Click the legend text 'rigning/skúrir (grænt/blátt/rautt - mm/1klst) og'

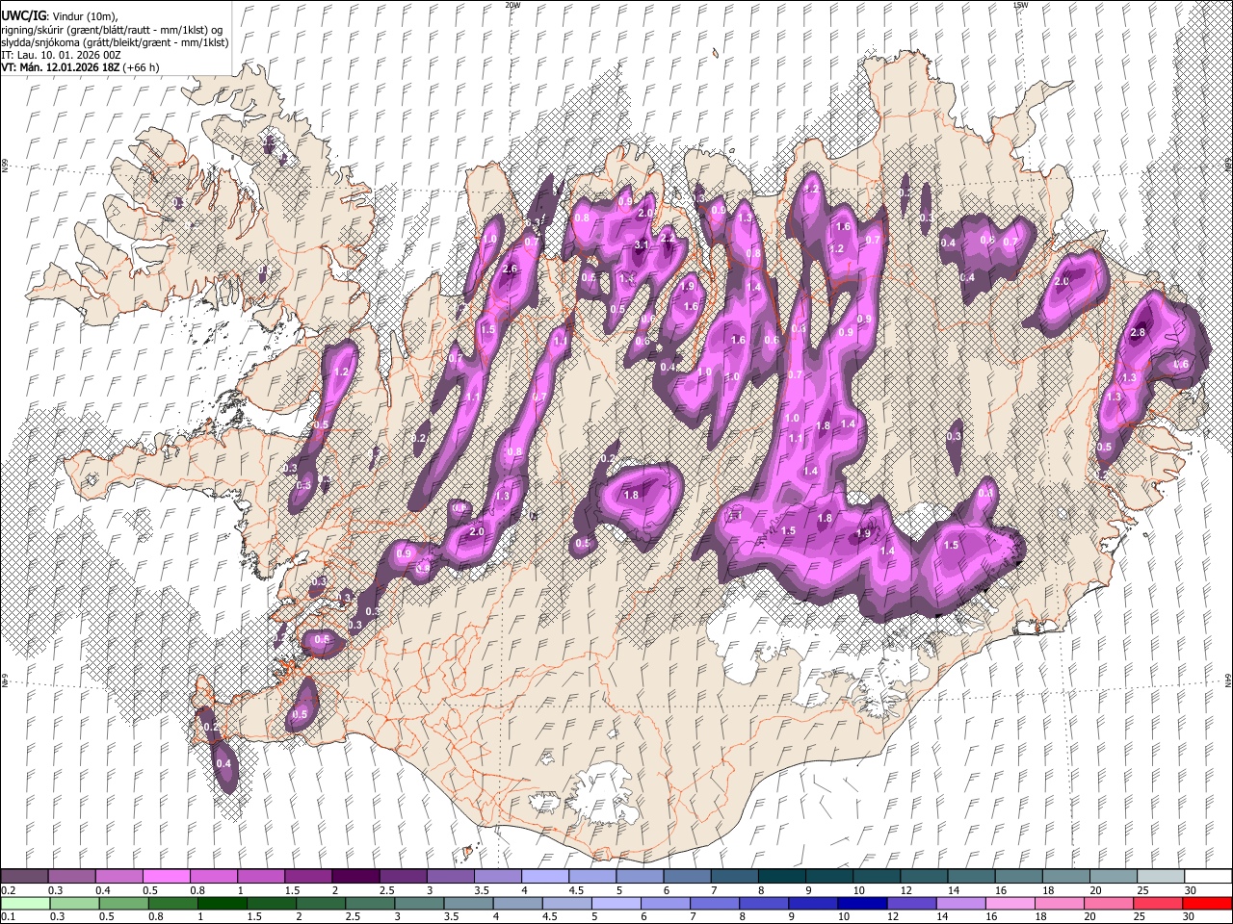click(113, 30)
